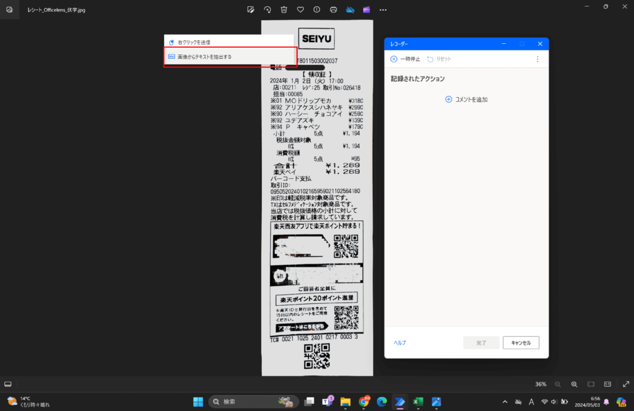Click the OneDrive icon in system tray
Image resolution: width=634 pixels, height=411 pixels.
[518, 402]
